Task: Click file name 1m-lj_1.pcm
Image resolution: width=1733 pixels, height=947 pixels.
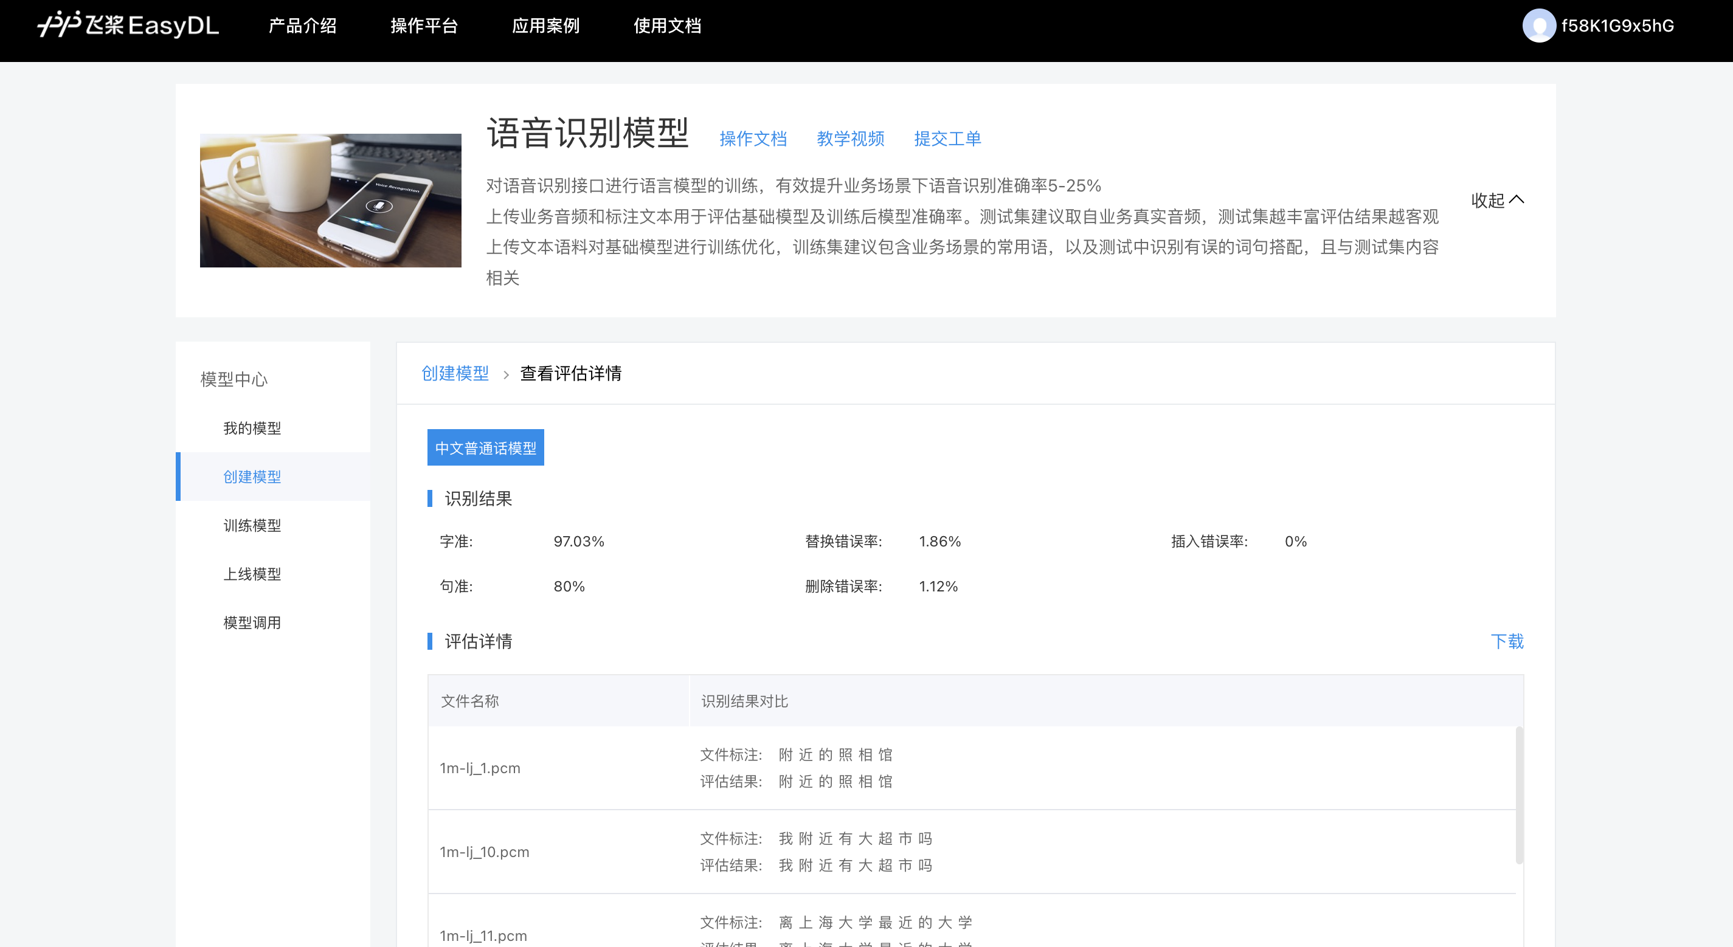Action: pyautogui.click(x=480, y=768)
